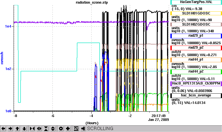The width and height of the screenshot is (222, 132).
Task: Click the -2 hours x-axis label
Action: (x=130, y=116)
